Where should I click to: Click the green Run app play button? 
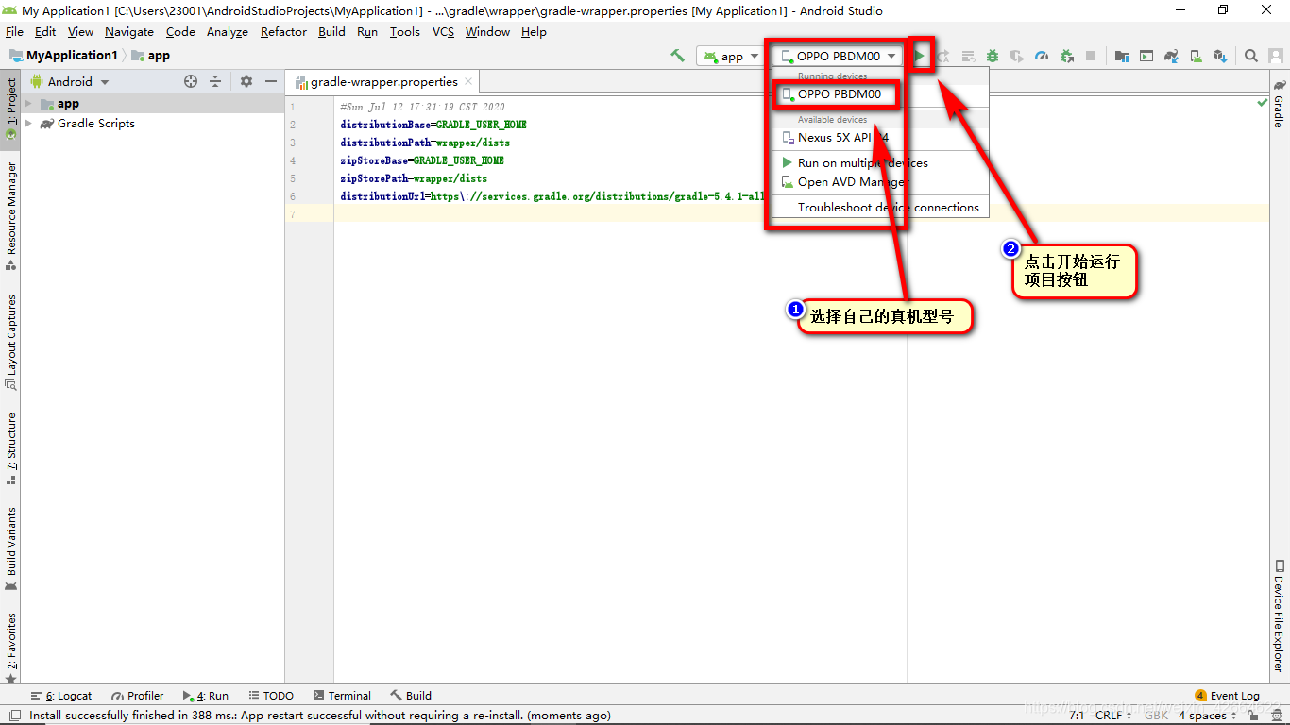point(920,56)
